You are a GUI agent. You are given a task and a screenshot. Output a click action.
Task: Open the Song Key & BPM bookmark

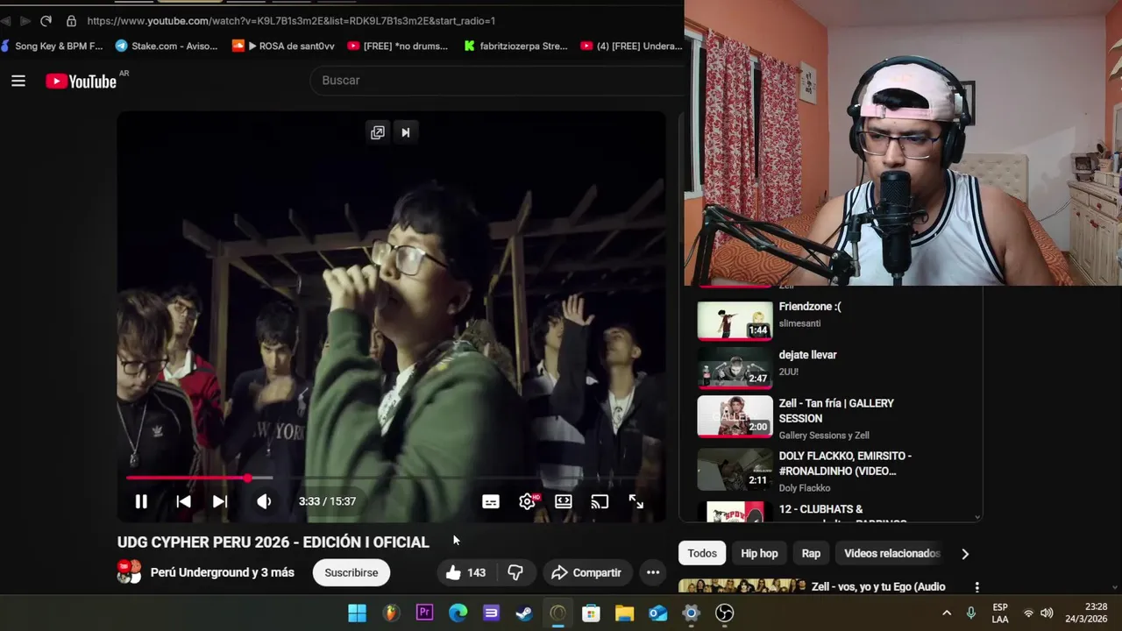53,46
